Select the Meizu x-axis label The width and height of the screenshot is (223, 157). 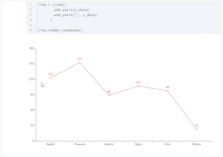196,144
